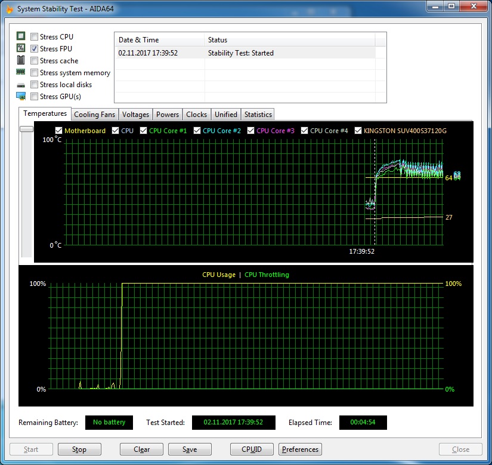Screen dimensions: 492x465
Task: Open the Voltages tab
Action: click(x=135, y=115)
